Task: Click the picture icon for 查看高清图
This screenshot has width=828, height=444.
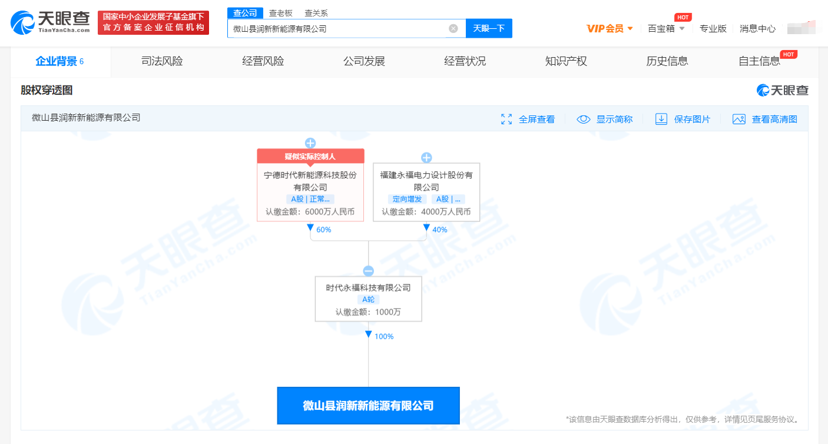Action: pyautogui.click(x=739, y=119)
